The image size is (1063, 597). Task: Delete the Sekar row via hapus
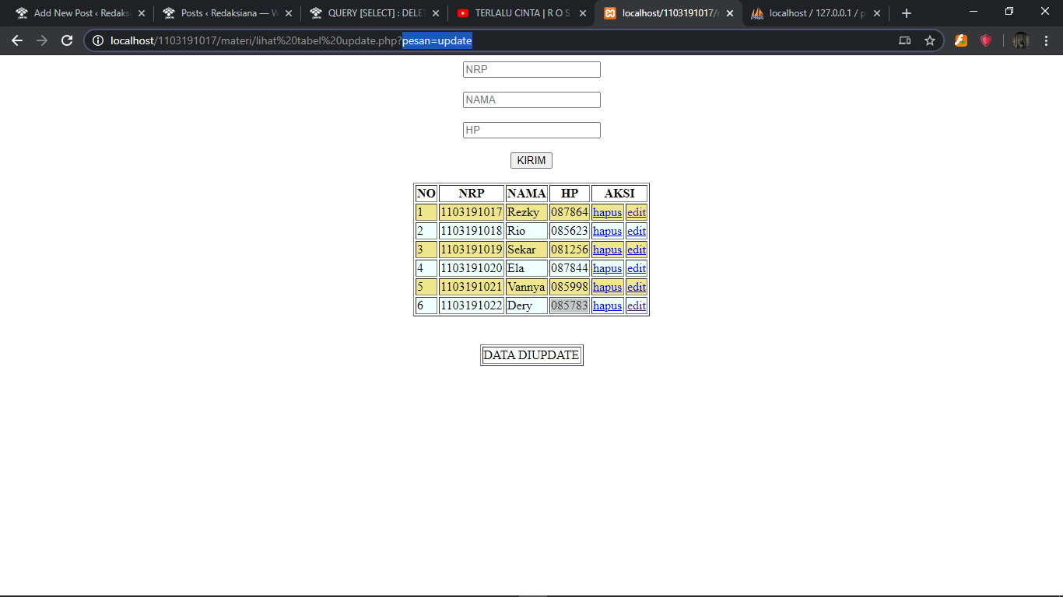pyautogui.click(x=607, y=250)
